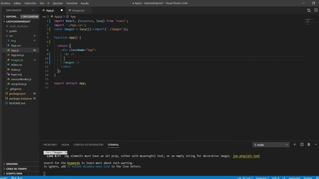Maximize the panel with chevron-up icon
This screenshot has height=179, width=319.
click(316, 145)
